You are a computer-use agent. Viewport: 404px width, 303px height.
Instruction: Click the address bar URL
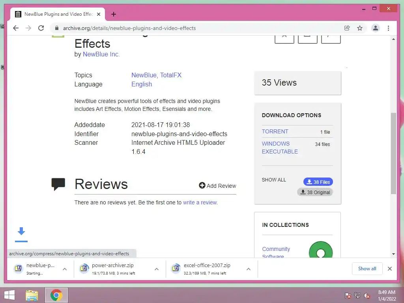[x=129, y=28]
